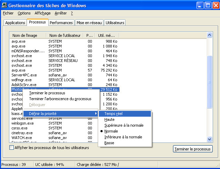This screenshot has height=169, width=220.
Task: Select the mDNSResponder process row
Action: (65, 51)
